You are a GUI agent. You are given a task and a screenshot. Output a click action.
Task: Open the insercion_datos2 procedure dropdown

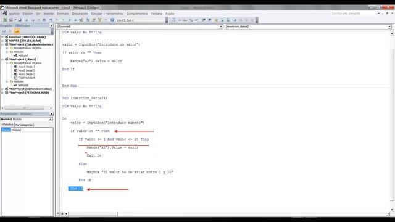(389, 27)
